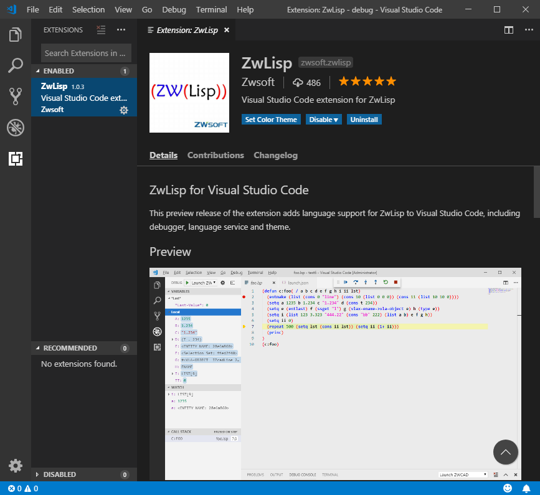Collapse the ENABLED section
Viewport: 540px width, 495px height.
tap(83, 71)
